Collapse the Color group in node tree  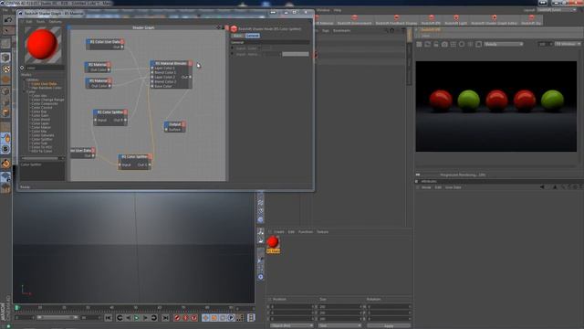(25, 91)
